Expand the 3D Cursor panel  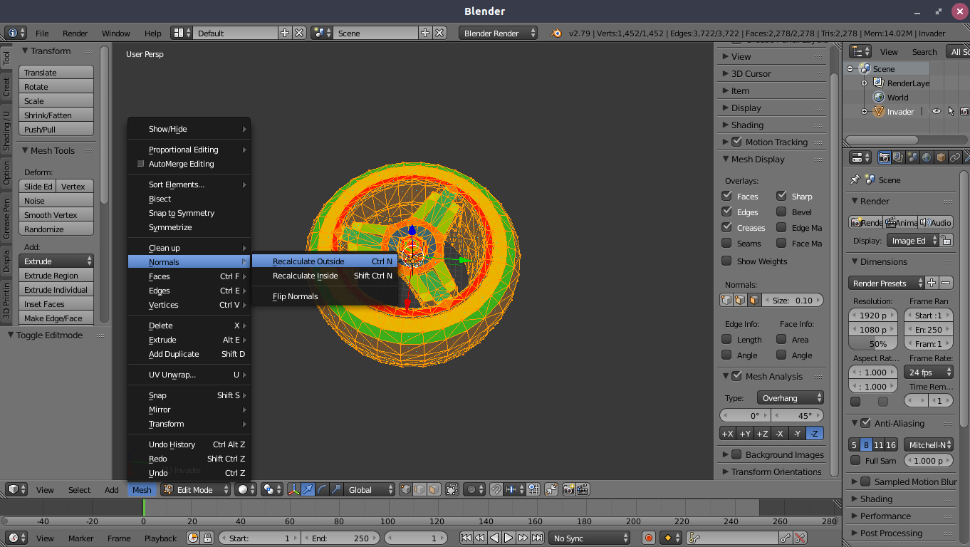point(751,73)
